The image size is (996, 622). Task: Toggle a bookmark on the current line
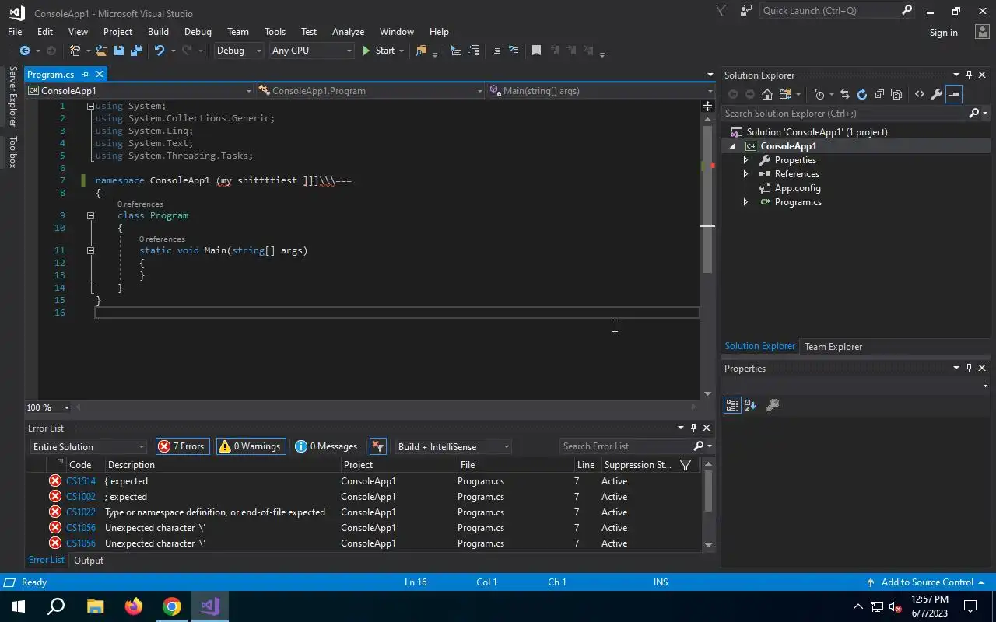[536, 51]
